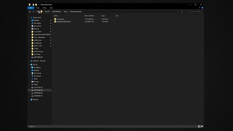Expand the Network tree node

(29, 100)
